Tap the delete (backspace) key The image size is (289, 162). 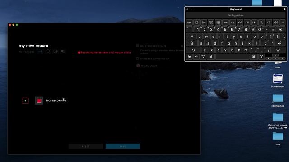pos(280,29)
